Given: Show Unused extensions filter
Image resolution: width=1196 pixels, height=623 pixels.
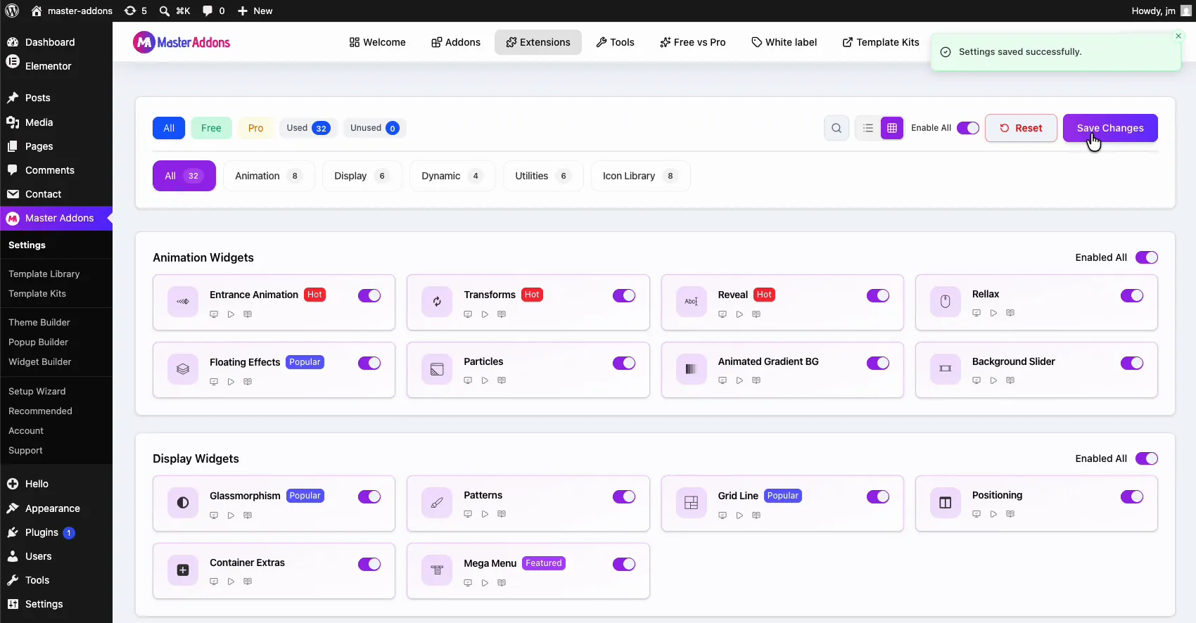Looking at the screenshot, I should [374, 128].
